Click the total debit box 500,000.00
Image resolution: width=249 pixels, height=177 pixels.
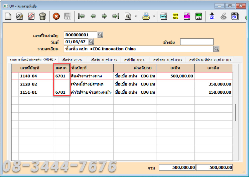[177, 168]
